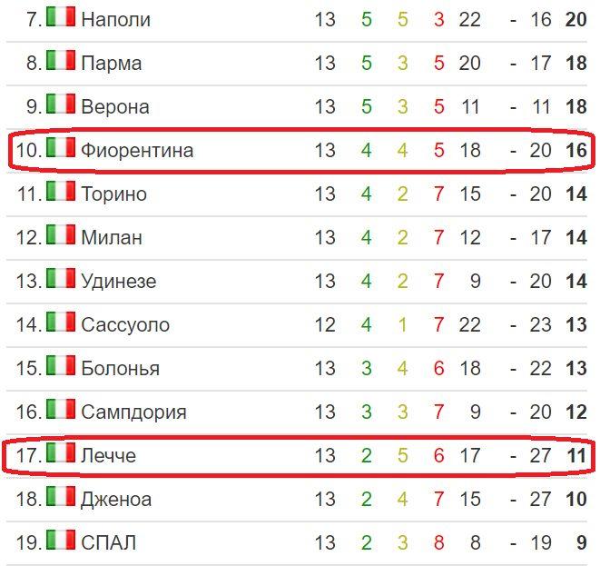Click the position number 19 for СПАЛ
600x566 pixels.
[x=28, y=542]
